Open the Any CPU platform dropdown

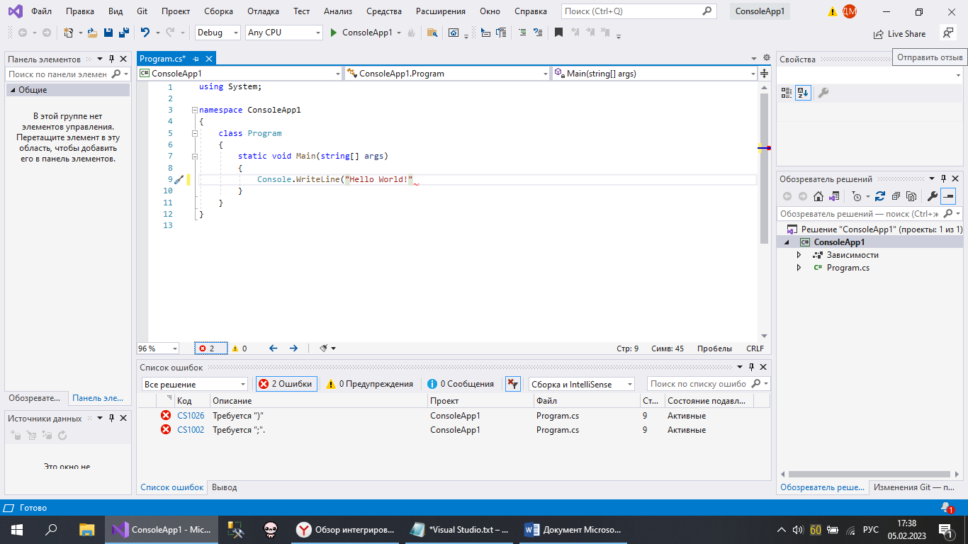point(283,33)
